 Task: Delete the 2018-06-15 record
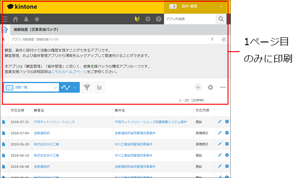(227, 155)
